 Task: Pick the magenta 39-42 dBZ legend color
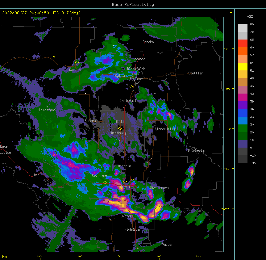(x=243, y=97)
